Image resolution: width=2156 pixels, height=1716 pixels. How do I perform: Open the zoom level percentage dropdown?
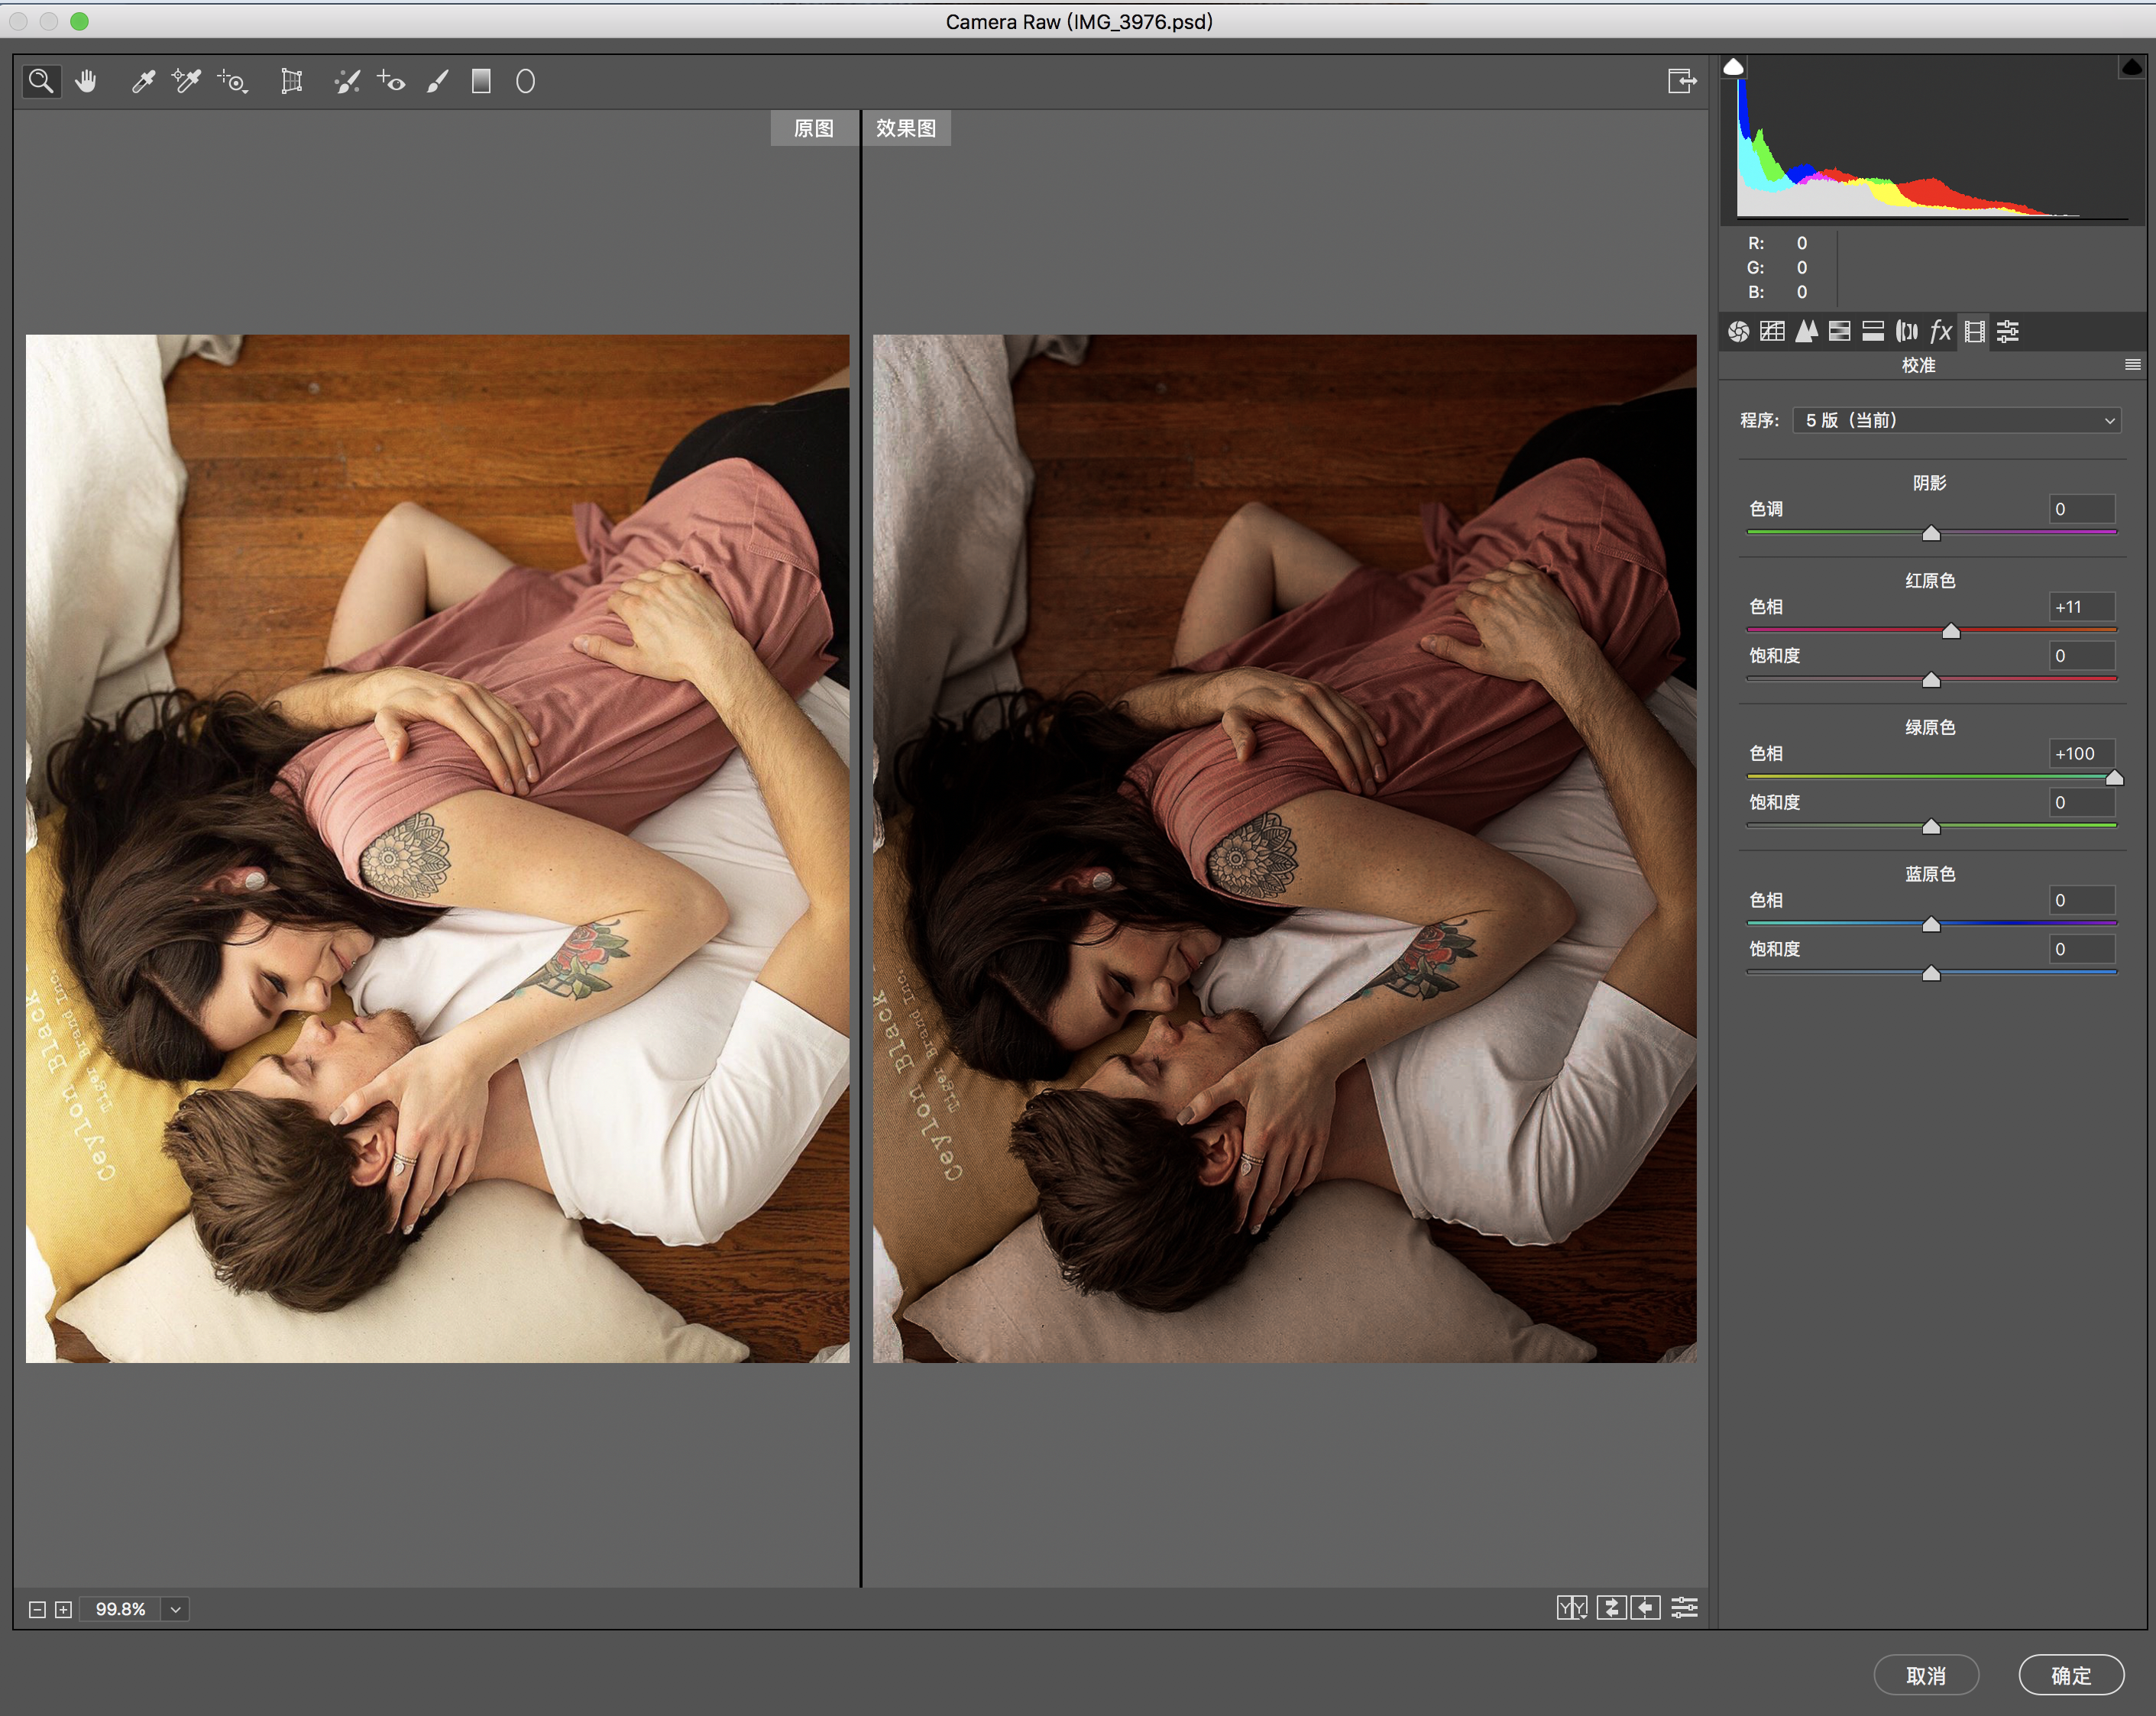175,1609
